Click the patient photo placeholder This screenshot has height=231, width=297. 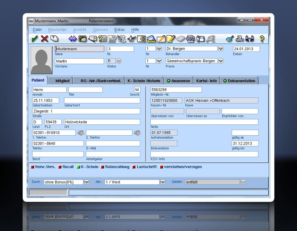pos(42,60)
